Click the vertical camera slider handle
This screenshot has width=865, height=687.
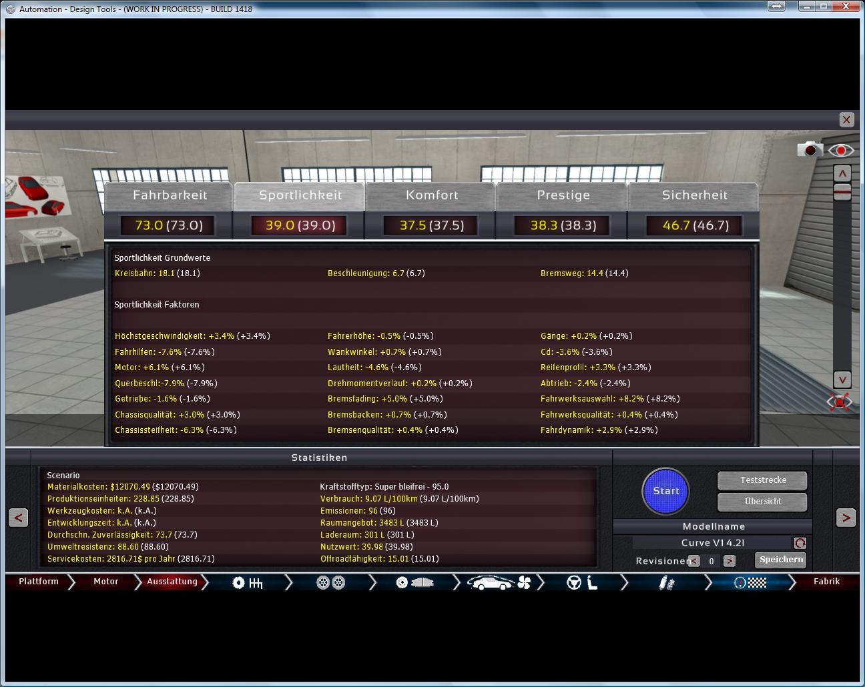(x=842, y=193)
